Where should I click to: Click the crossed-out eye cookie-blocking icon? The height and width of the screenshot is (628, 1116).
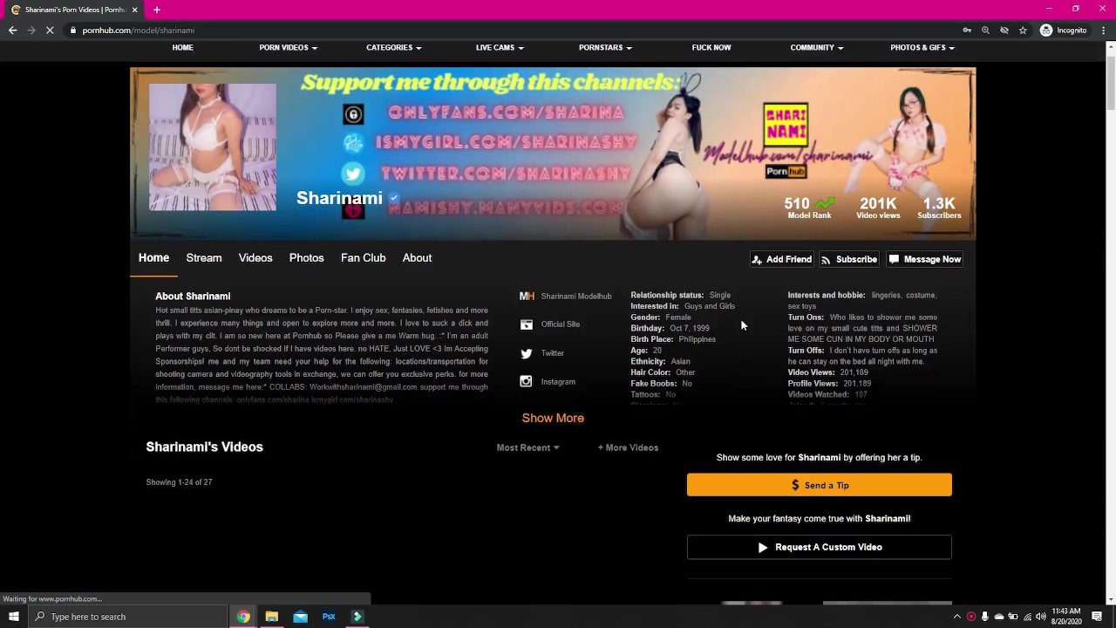coord(1004,30)
